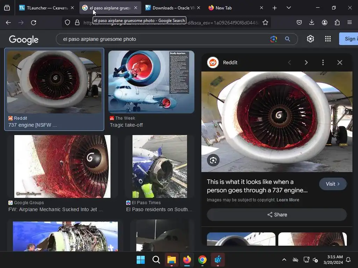
Task: Open the Google Groups mechanic image result
Action: (62, 166)
